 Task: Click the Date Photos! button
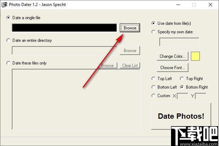[x=181, y=116]
